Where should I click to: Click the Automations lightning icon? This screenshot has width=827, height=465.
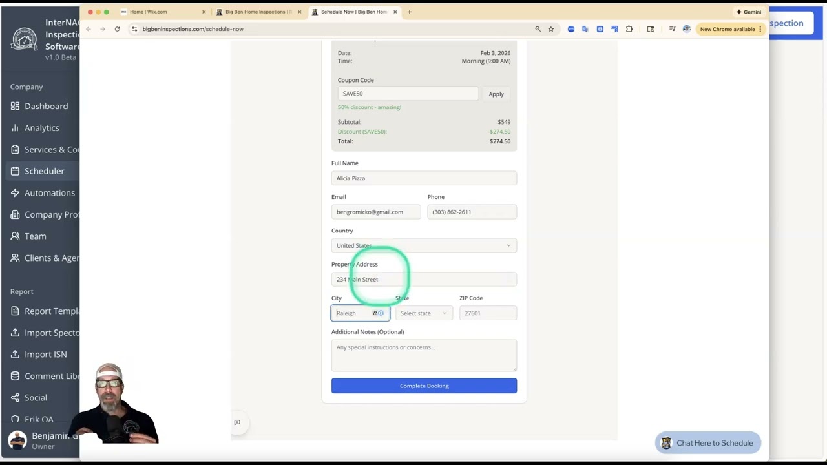point(15,192)
